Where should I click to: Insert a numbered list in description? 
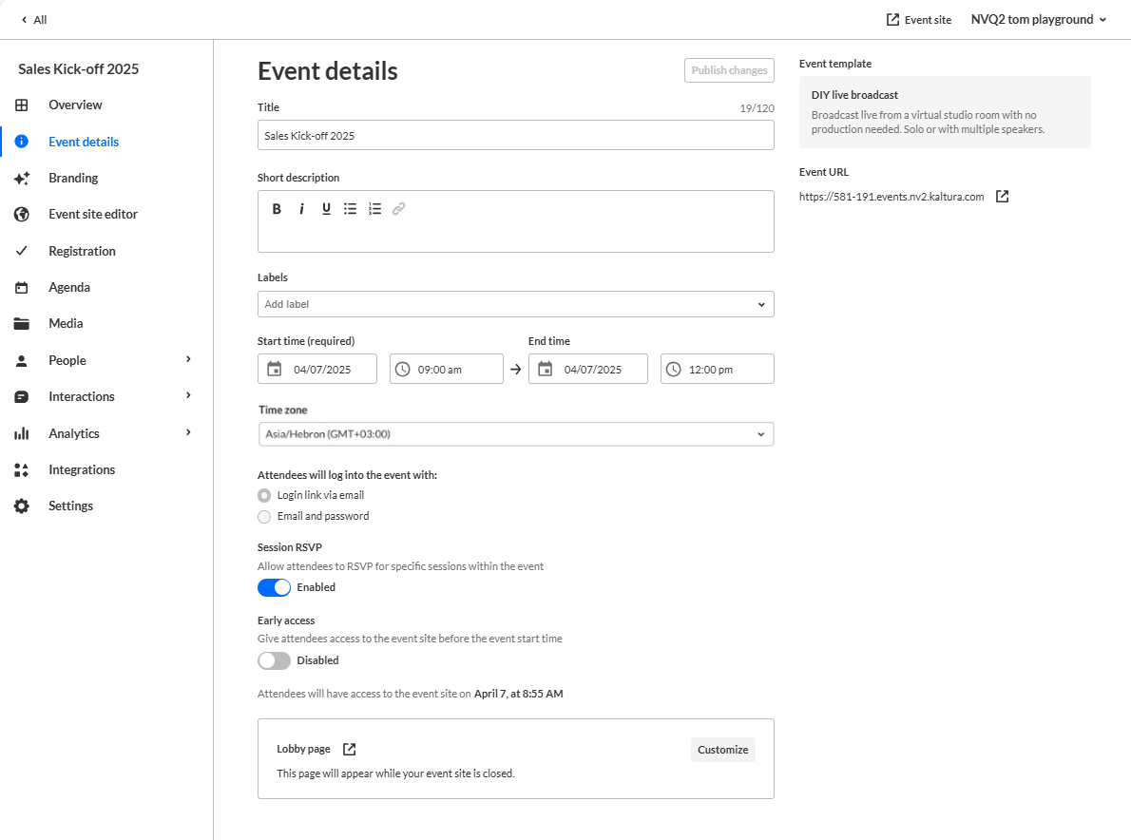click(374, 209)
